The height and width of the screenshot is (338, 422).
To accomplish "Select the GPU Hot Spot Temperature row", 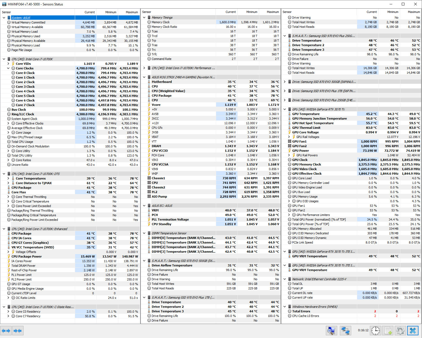I will tap(351, 123).
